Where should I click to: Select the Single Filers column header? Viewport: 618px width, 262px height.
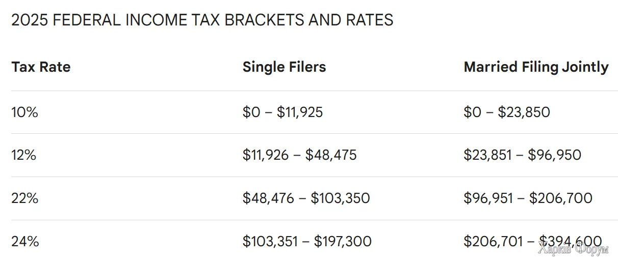(284, 67)
